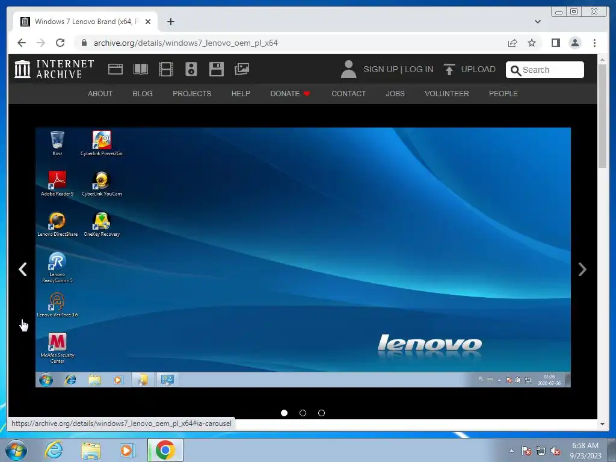Image resolution: width=616 pixels, height=462 pixels.
Task: Click the address bar URL
Action: (185, 43)
